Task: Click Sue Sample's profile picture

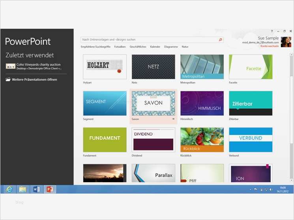Action: click(x=286, y=42)
